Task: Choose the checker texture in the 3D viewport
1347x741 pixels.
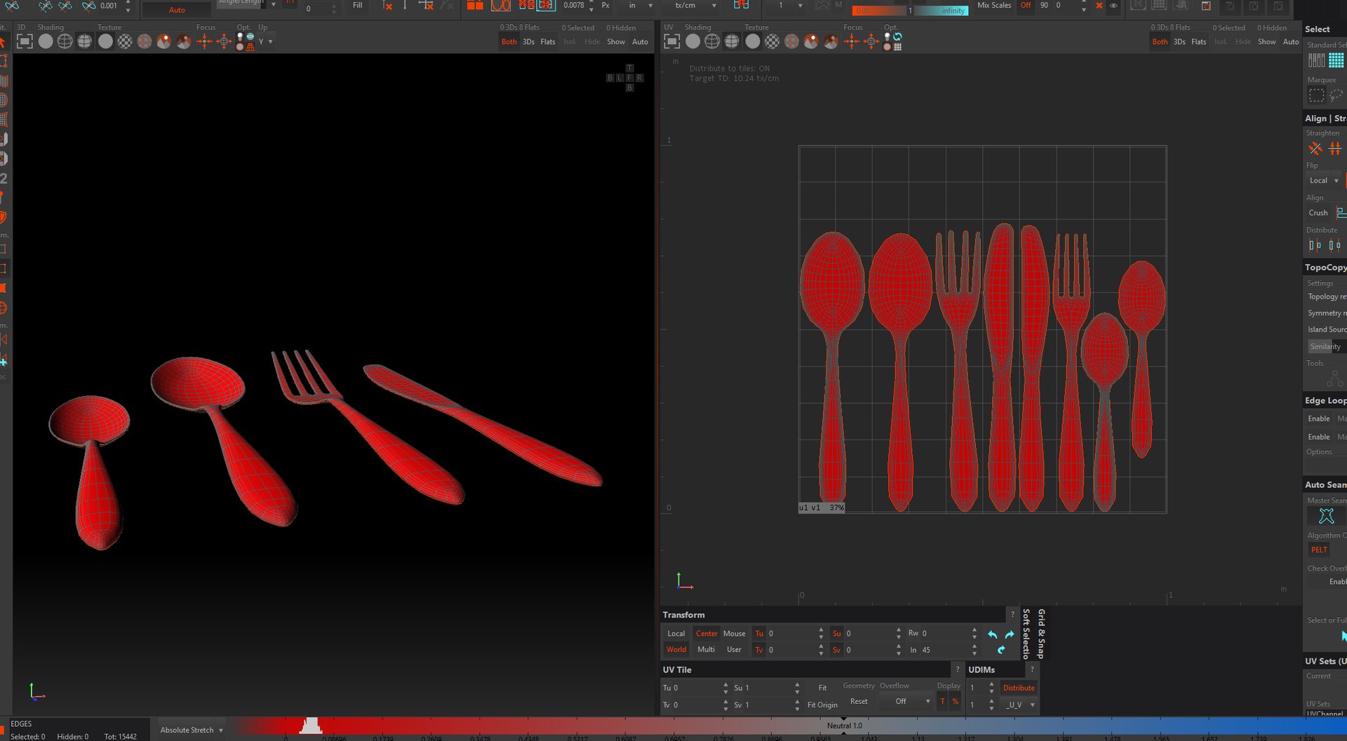Action: click(125, 41)
